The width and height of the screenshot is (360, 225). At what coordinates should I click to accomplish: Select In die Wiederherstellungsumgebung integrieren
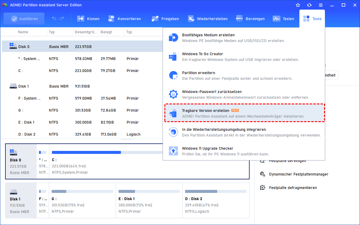click(x=244, y=132)
